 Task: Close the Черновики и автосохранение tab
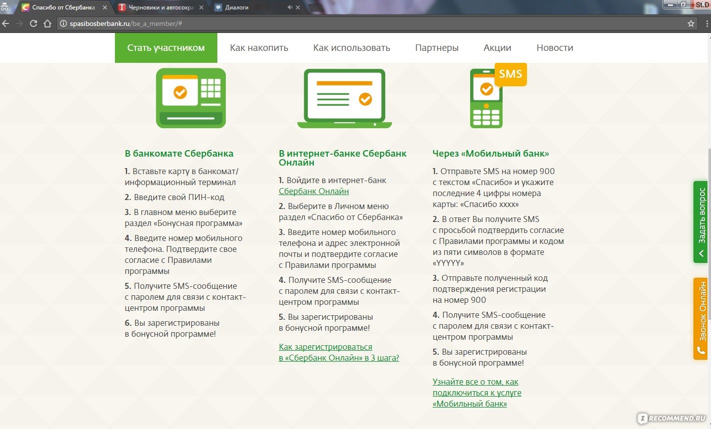[x=201, y=7]
